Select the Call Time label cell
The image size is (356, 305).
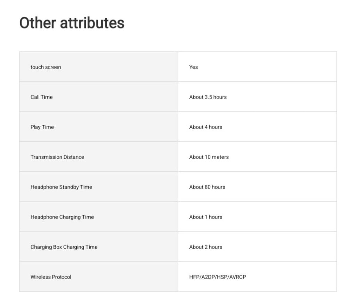tap(99, 97)
